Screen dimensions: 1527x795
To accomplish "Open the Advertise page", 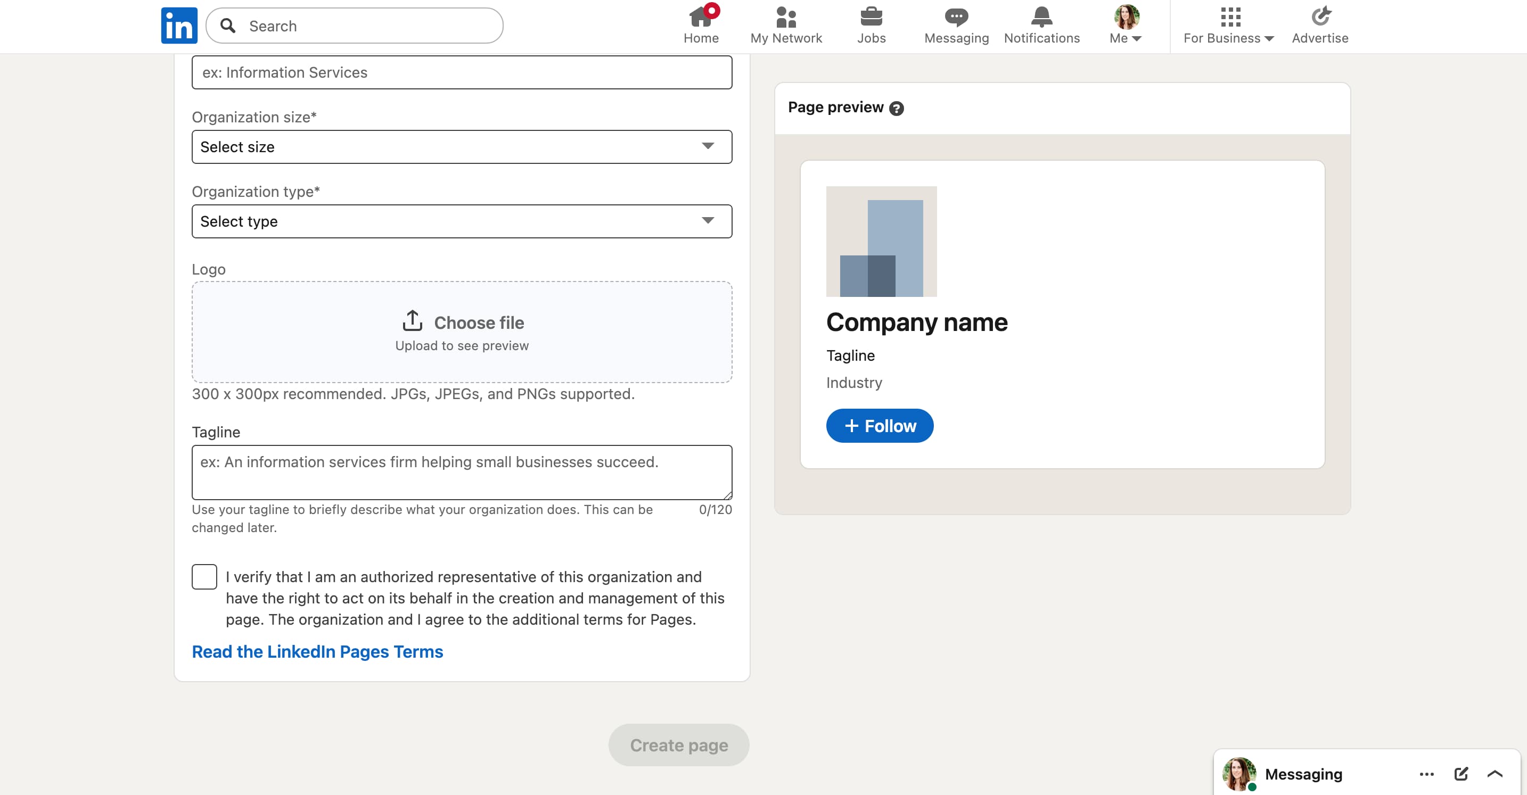I will tap(1319, 24).
